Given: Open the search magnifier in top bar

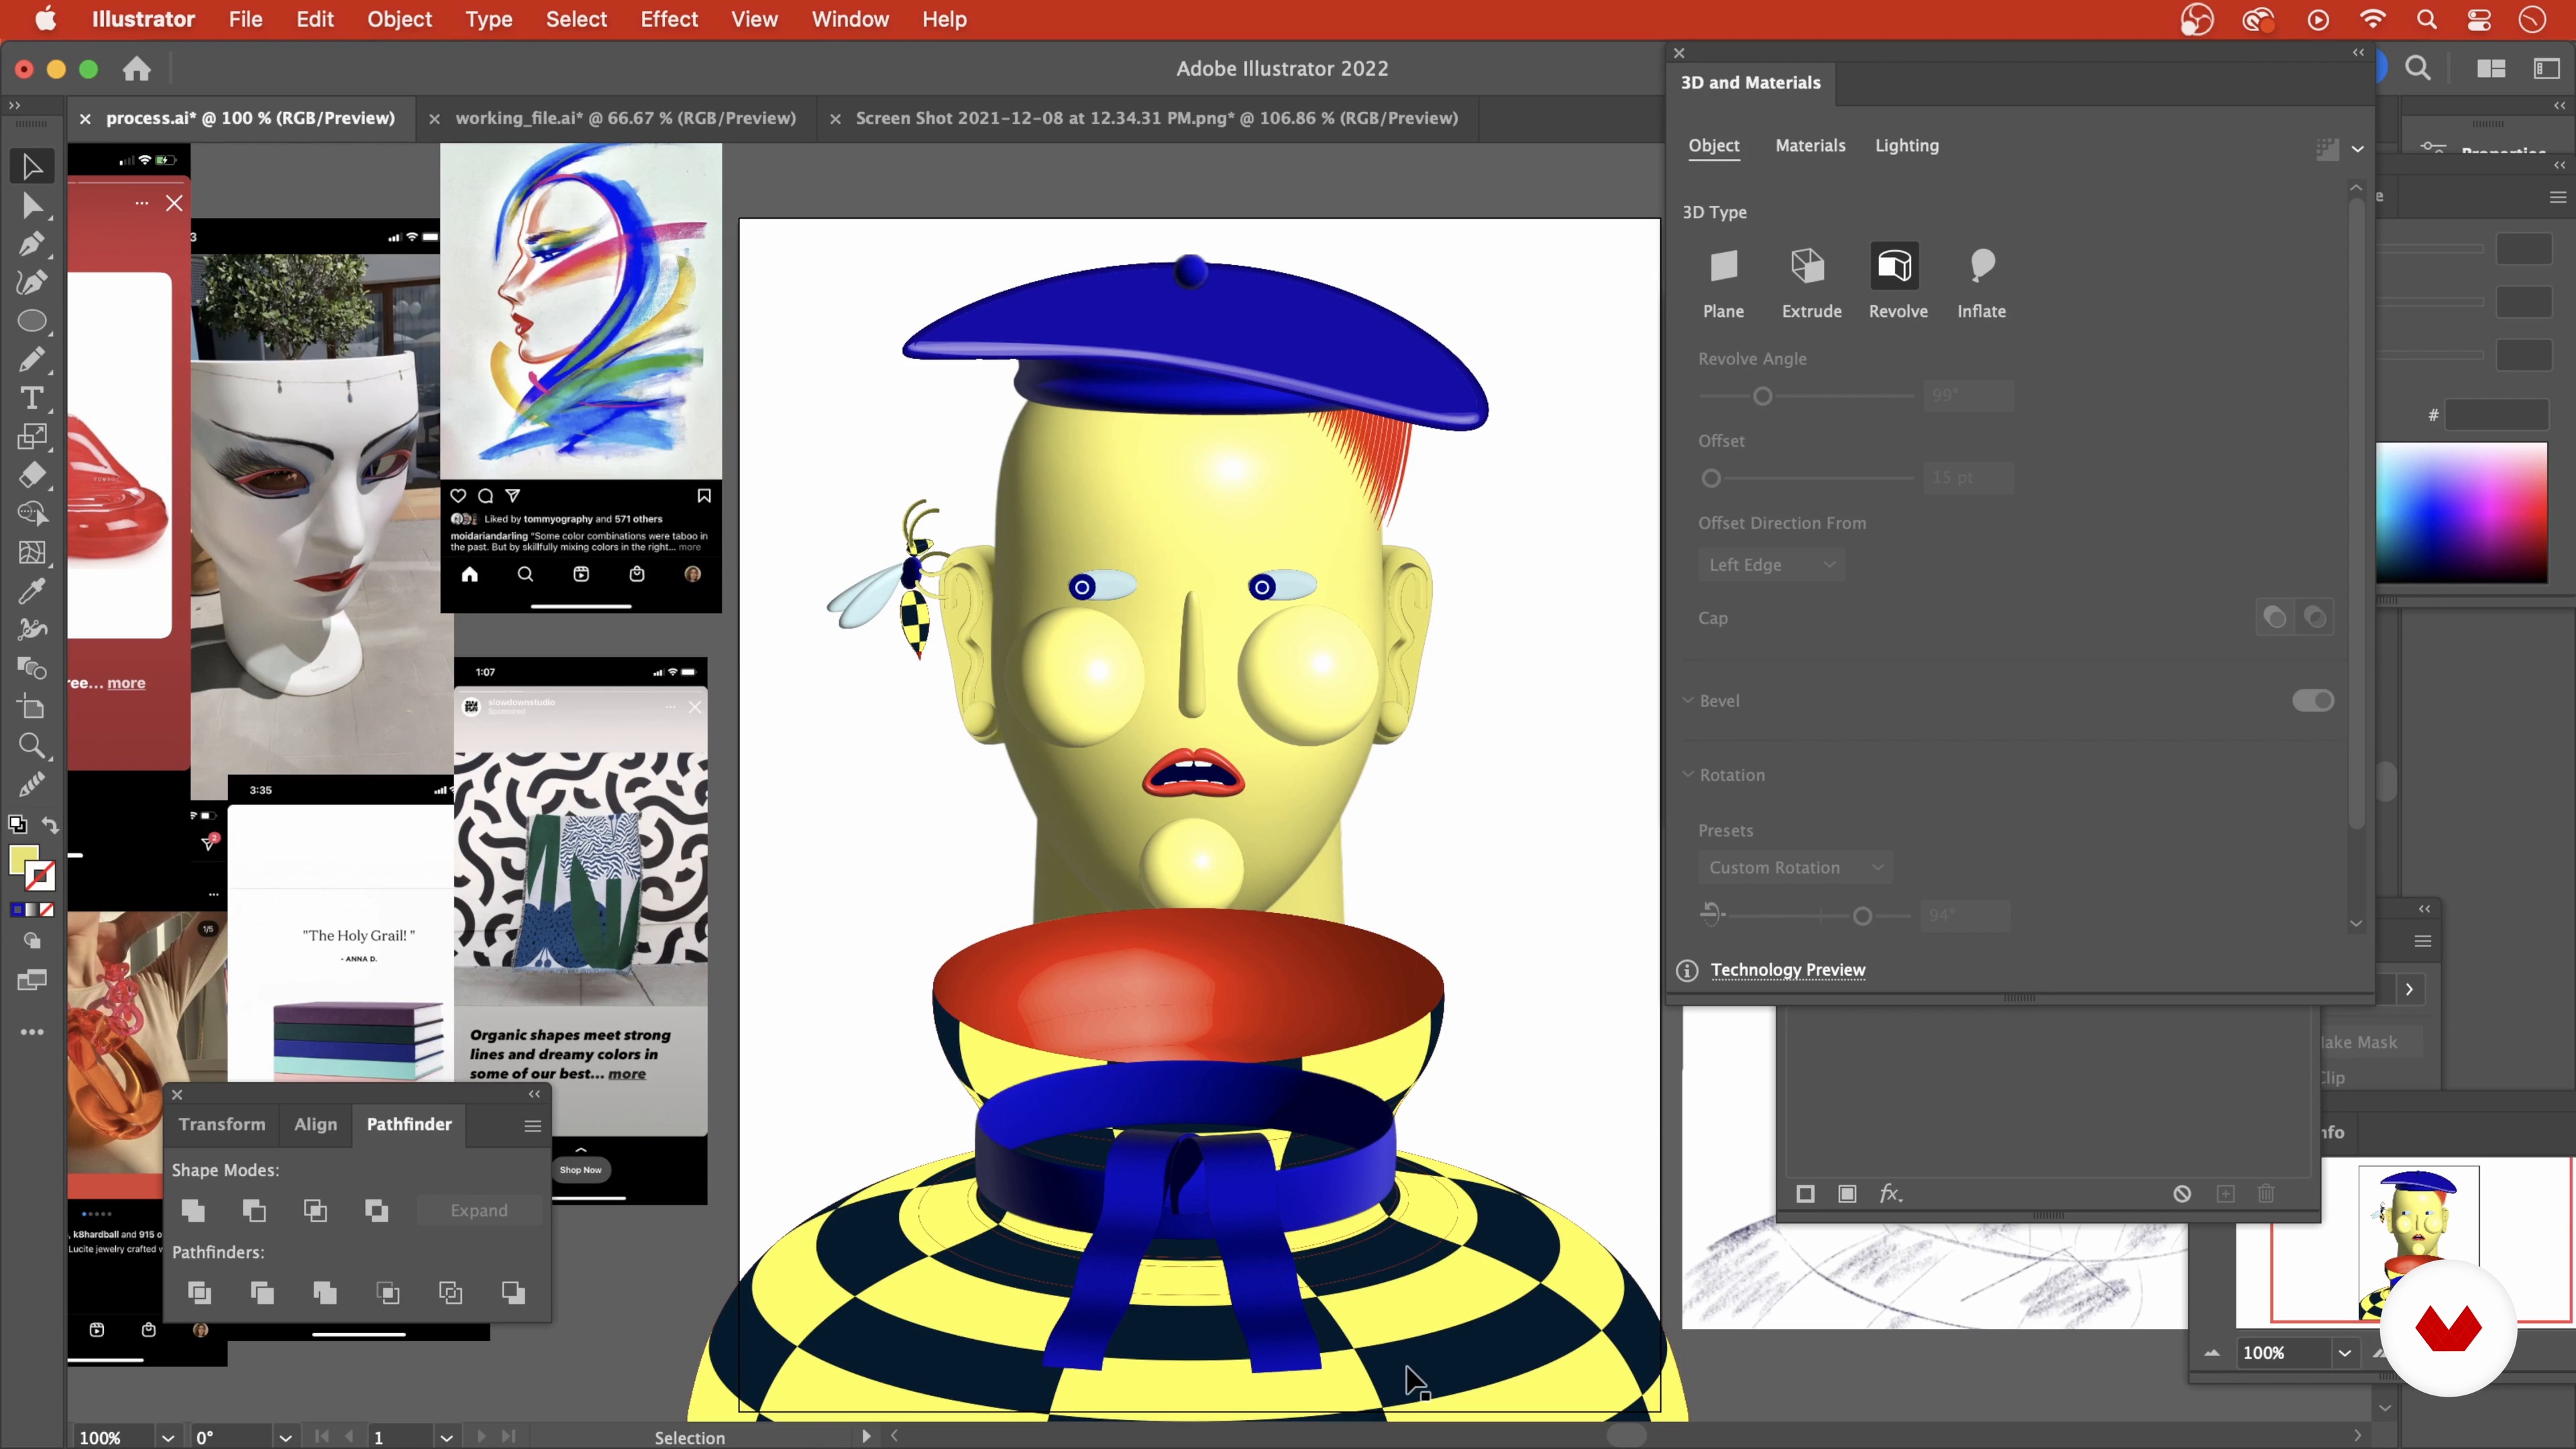Looking at the screenshot, I should coord(2418,68).
